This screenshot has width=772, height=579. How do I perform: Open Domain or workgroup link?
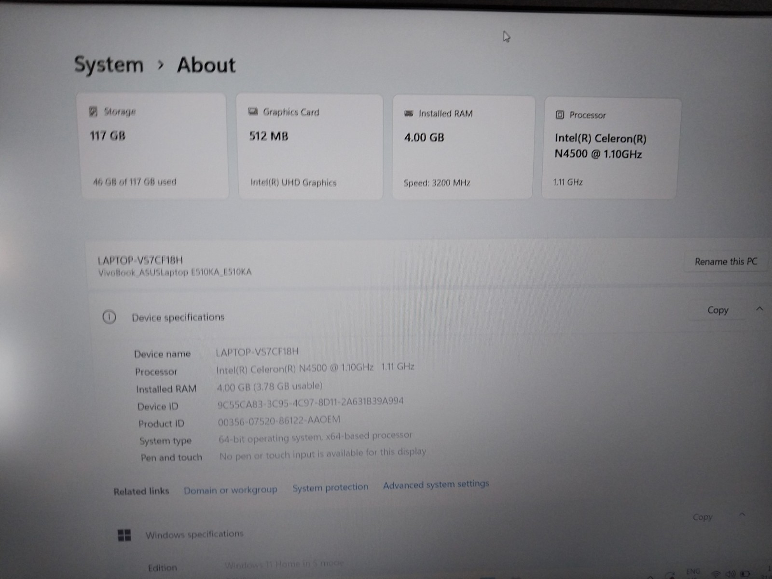(230, 490)
